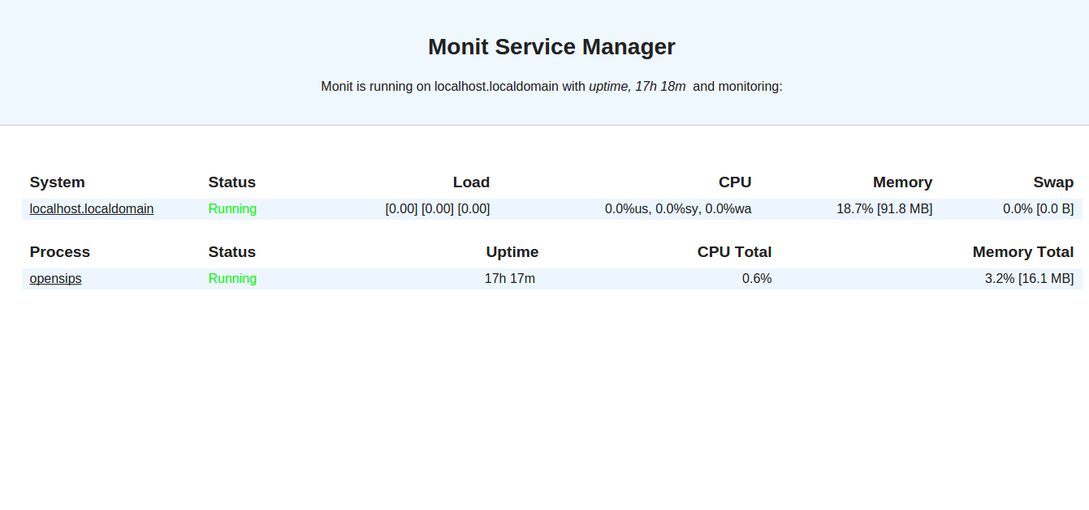
Task: Click the Swap column header
Action: click(1053, 182)
